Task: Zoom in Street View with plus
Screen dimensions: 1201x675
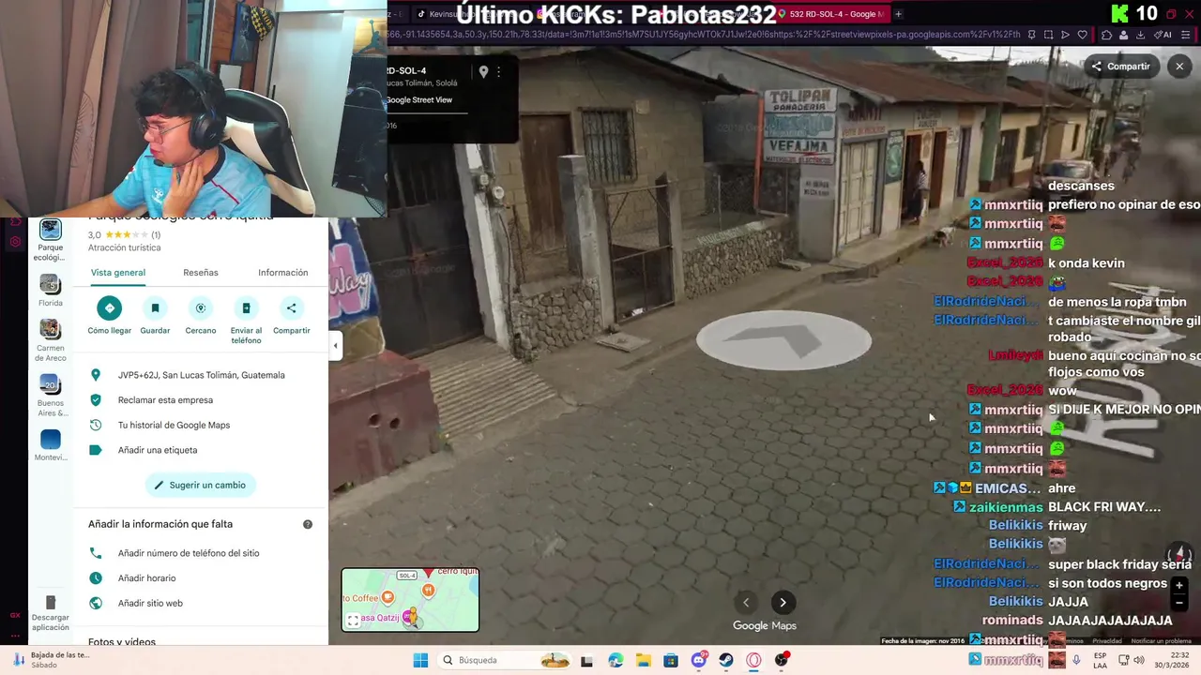Action: [x=1179, y=585]
